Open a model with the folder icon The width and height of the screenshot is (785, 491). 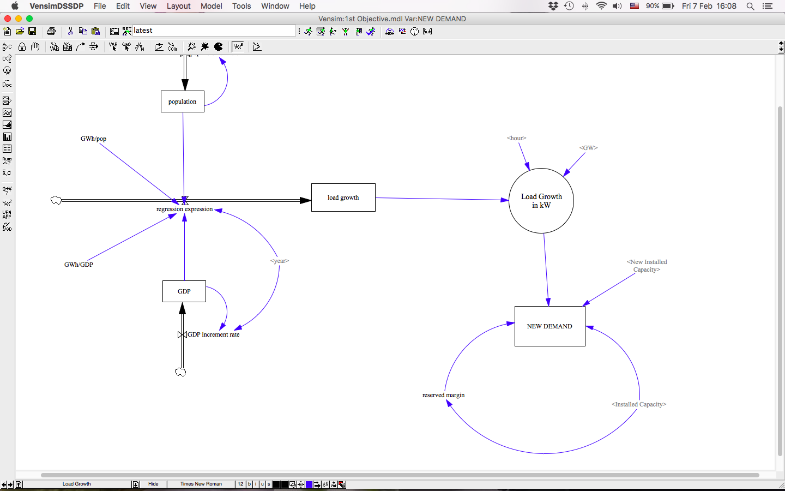pos(20,32)
